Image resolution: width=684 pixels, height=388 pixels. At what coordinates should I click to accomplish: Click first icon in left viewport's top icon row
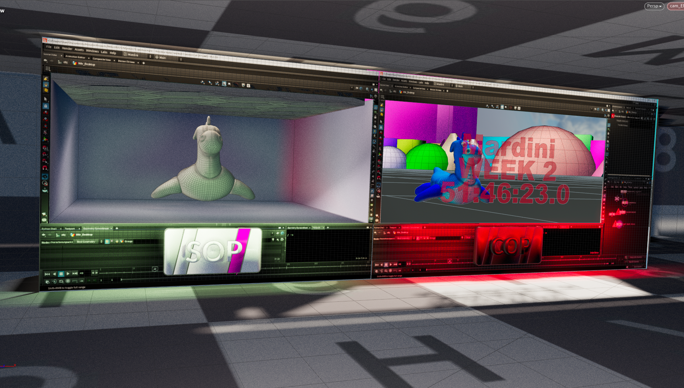point(202,82)
